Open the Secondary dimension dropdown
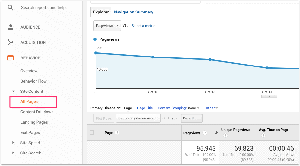 pyautogui.click(x=138, y=118)
